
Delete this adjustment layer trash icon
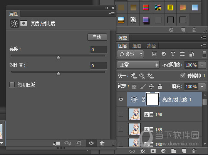(x=102, y=143)
